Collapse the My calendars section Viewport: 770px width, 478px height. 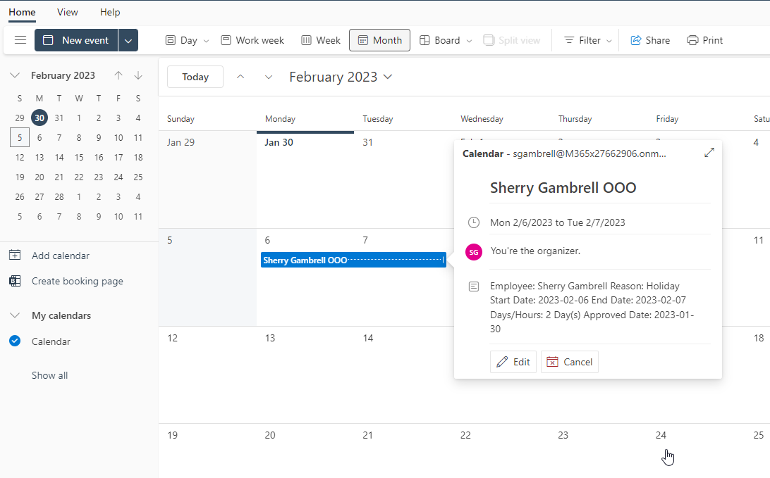15,315
